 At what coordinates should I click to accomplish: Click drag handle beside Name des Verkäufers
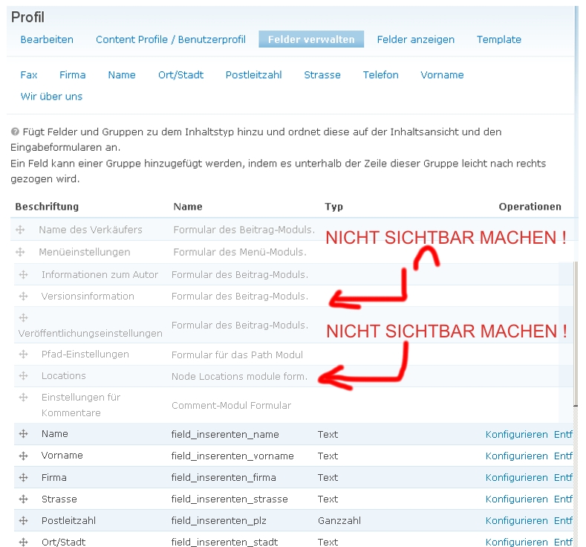20,230
